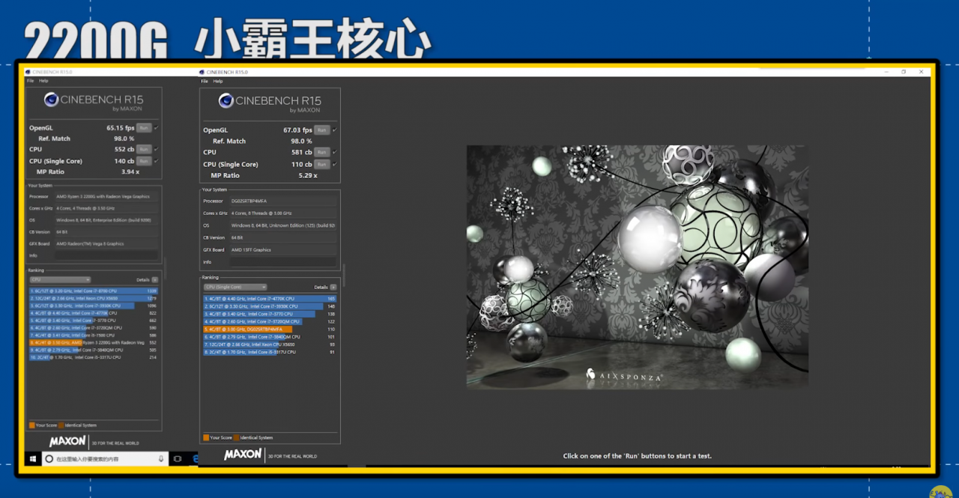Click Info field in Ryzen 2200G window
This screenshot has height=498, width=959.
(106, 255)
